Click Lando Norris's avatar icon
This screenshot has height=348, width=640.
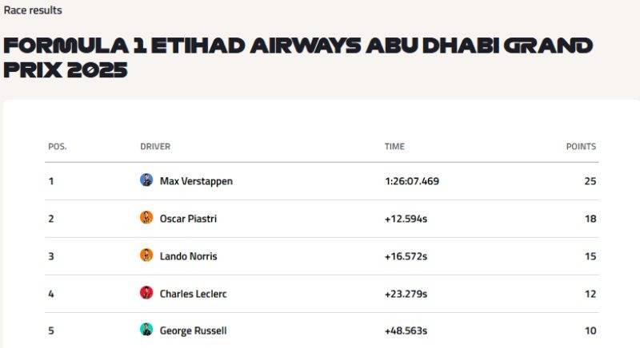(146, 255)
